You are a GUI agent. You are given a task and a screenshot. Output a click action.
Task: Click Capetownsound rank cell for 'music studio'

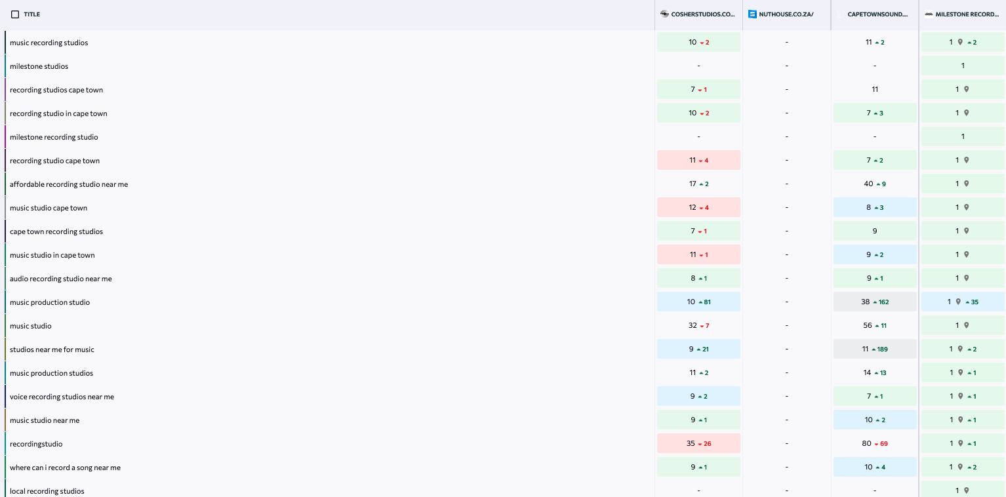pyautogui.click(x=874, y=326)
